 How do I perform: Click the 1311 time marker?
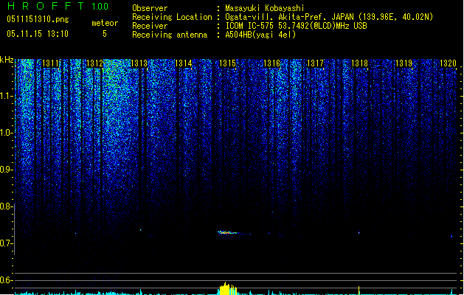pos(51,63)
